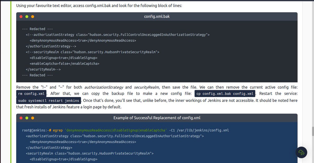This screenshot has height=163, width=314.
Task: Select 'sudo systemctl restart jenkins' command
Action: pos(48,100)
